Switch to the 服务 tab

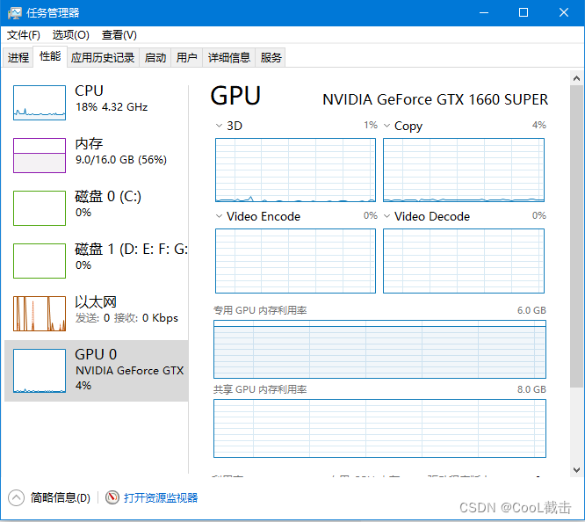[x=271, y=57]
